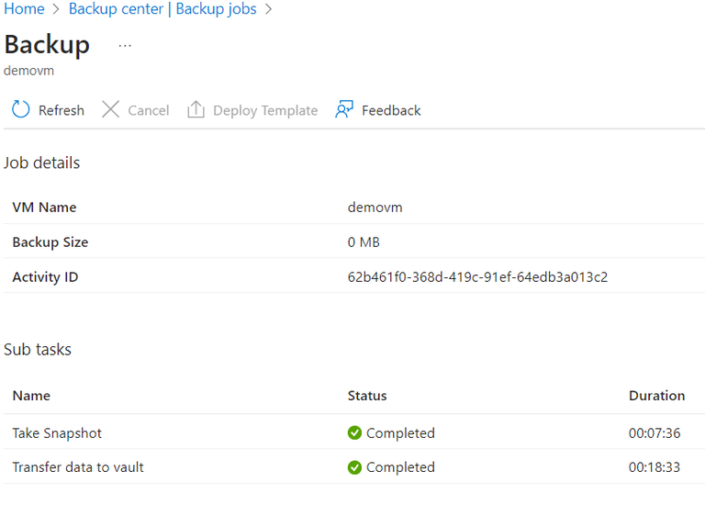Click green check icon for Transfer data
This screenshot has width=705, height=505.
354,467
